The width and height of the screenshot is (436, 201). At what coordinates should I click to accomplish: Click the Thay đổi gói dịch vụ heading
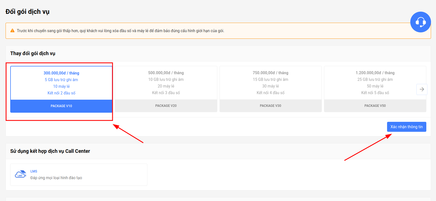coord(33,53)
